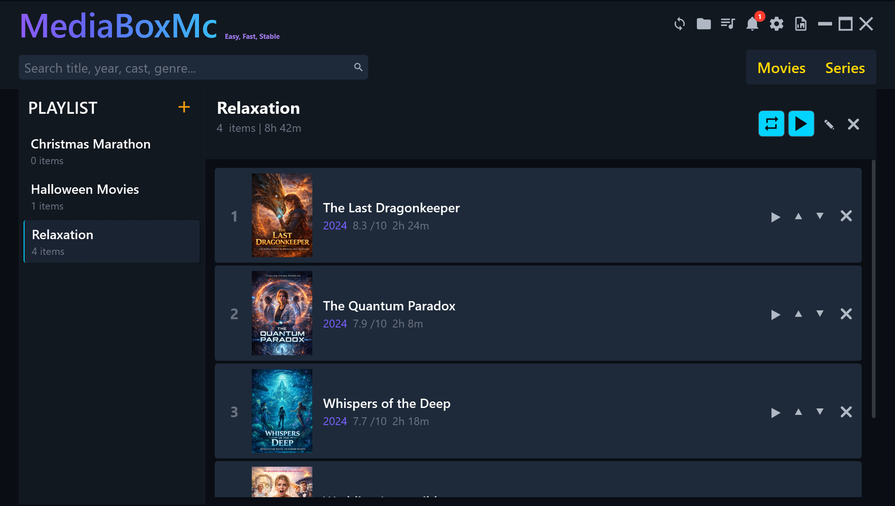Viewport: 895px width, 506px height.
Task: Open the playlist queue music icon
Action: tap(728, 24)
